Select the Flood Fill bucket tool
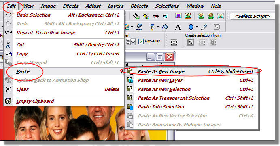The width and height of the screenshot is (280, 146). (x=165, y=27)
